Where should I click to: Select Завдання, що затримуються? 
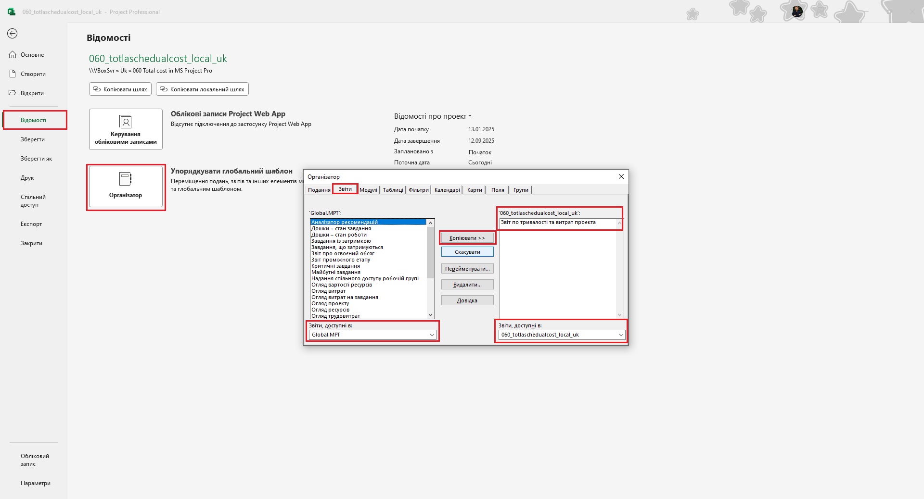(368, 247)
